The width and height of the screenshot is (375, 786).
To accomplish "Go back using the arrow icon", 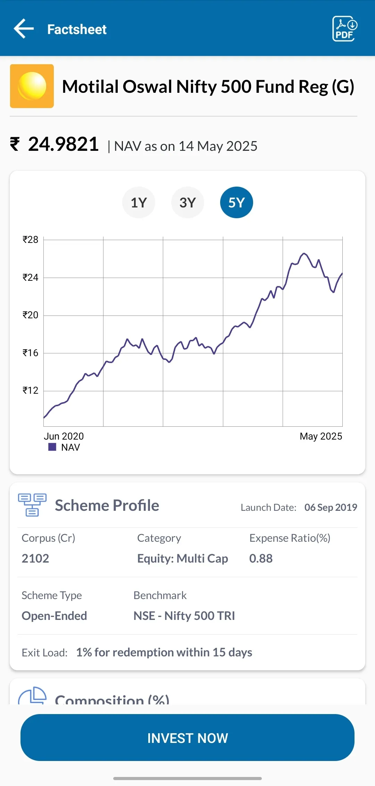I will (x=24, y=28).
